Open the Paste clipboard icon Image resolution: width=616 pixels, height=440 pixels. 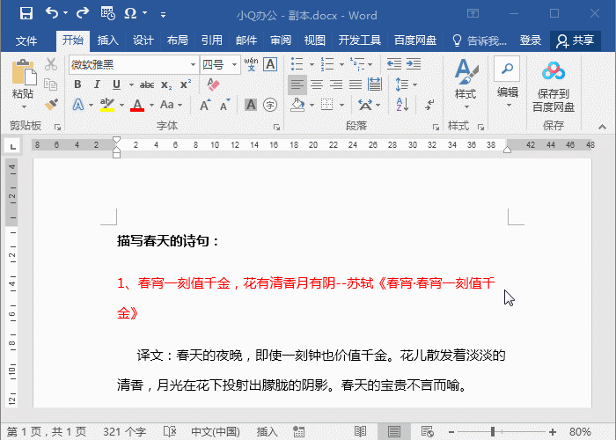click(23, 72)
